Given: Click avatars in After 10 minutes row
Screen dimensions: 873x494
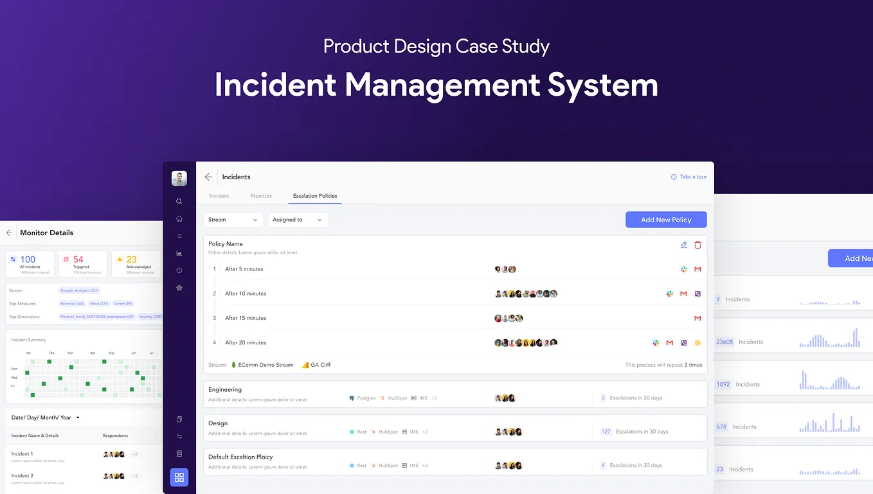Looking at the screenshot, I should click(526, 294).
